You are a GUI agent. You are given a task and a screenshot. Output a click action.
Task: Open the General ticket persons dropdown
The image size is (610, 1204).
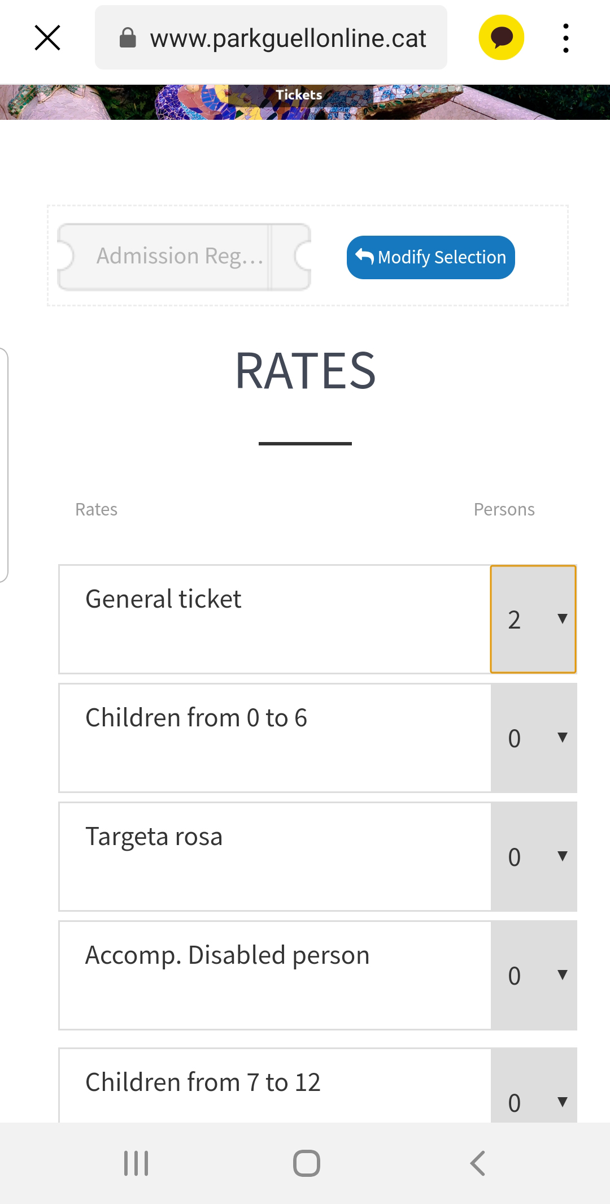coord(533,619)
